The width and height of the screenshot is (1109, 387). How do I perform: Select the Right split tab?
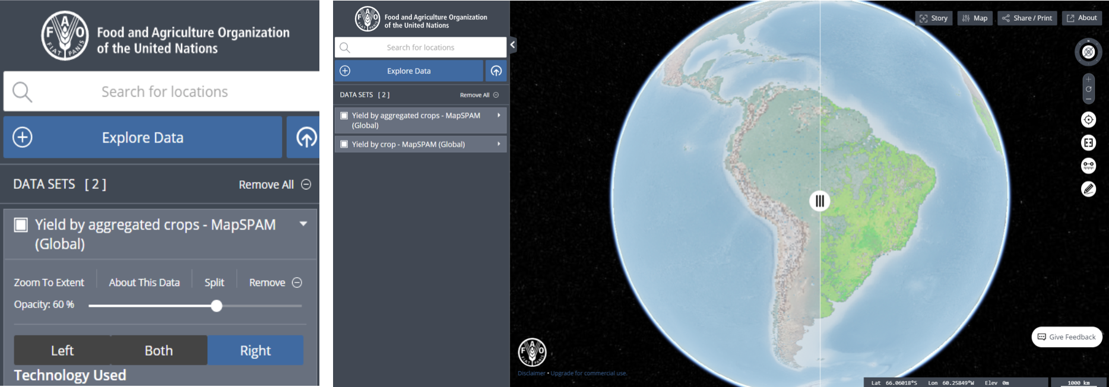(255, 350)
